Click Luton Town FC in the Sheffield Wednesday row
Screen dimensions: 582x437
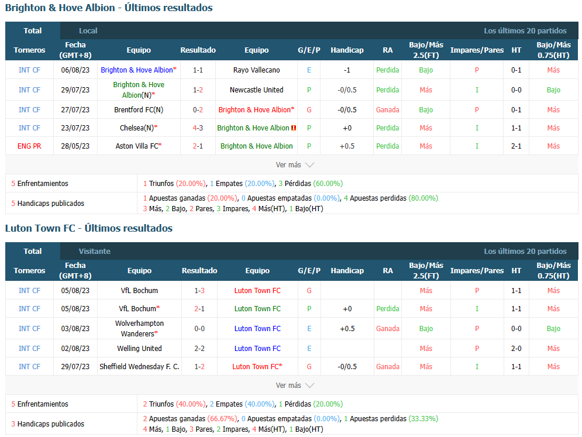[x=257, y=367]
